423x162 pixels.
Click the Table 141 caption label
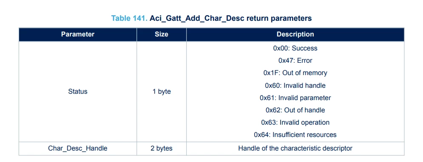tap(129, 18)
